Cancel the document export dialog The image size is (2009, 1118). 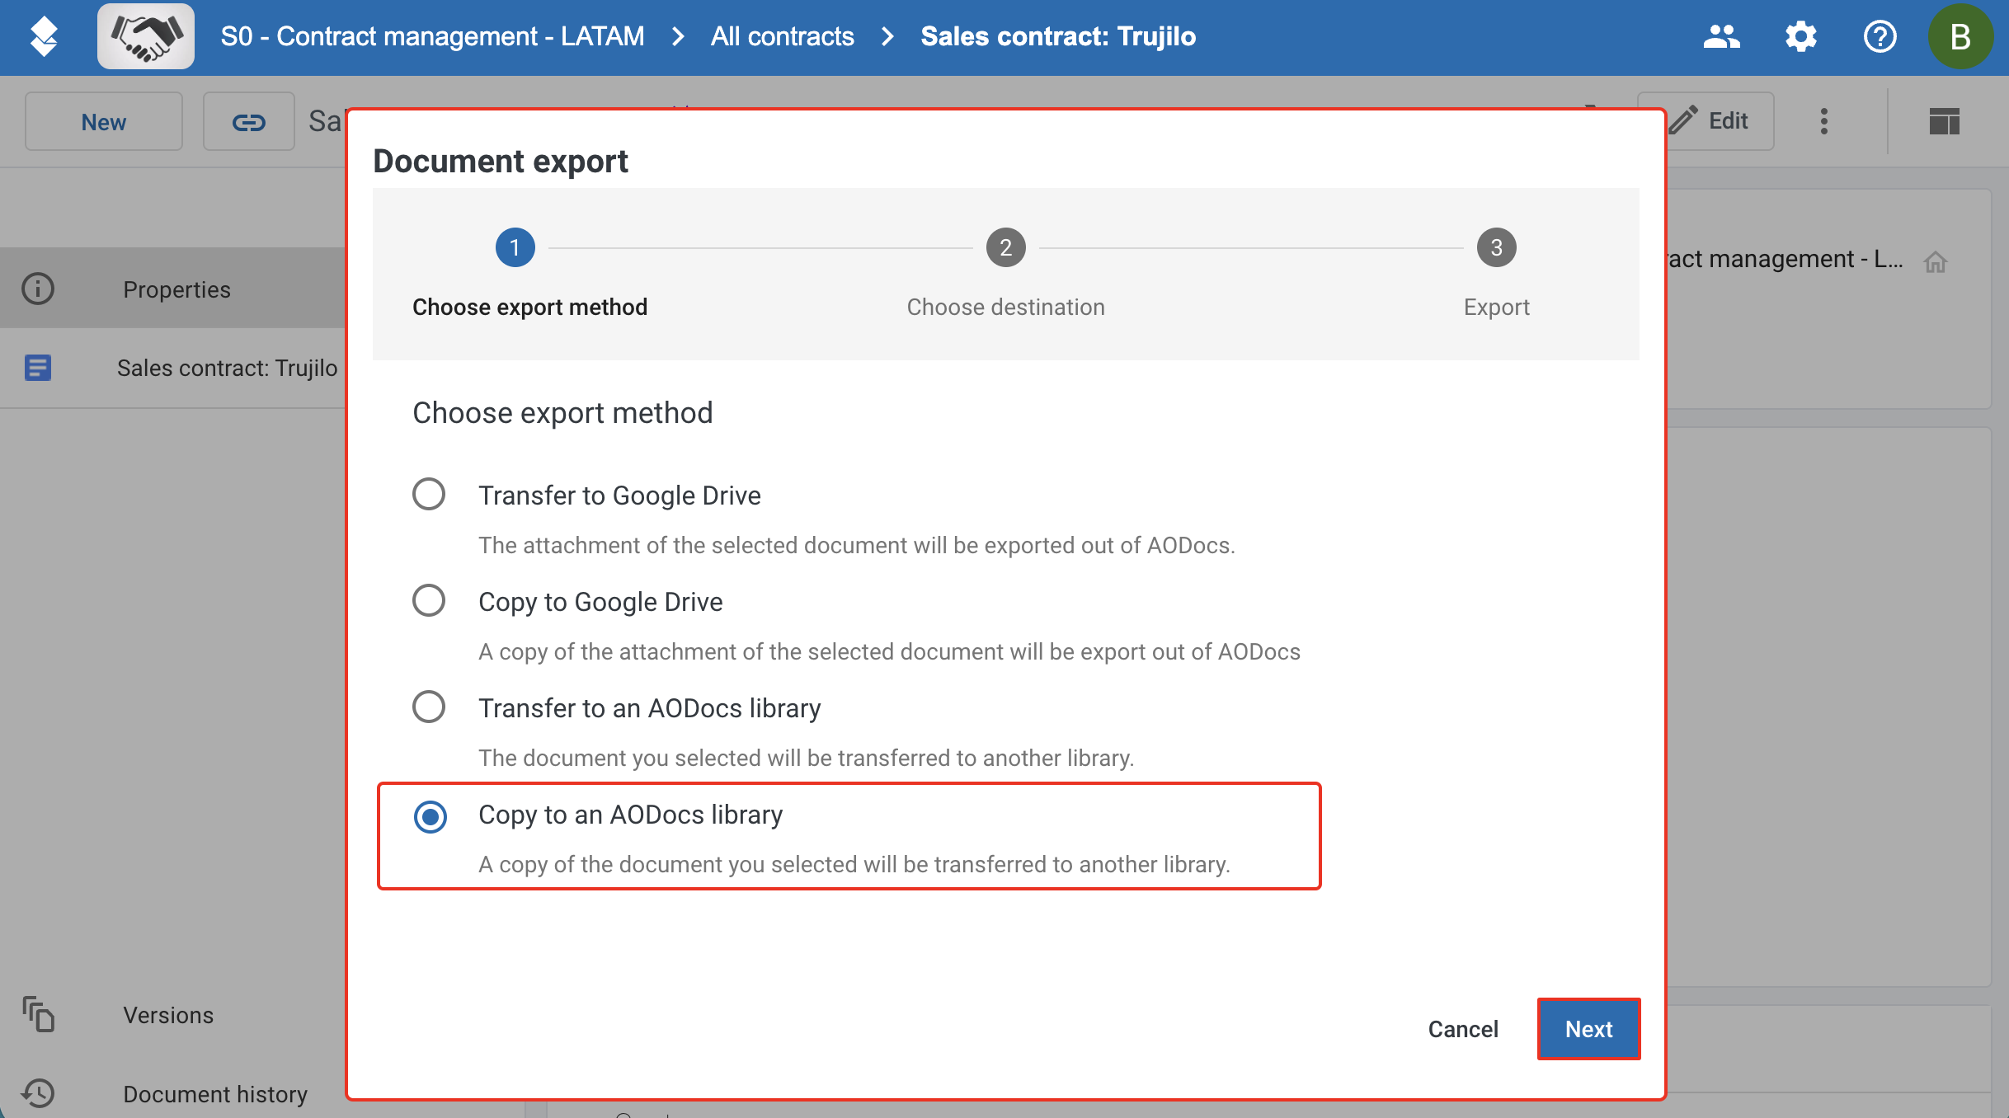coord(1463,1029)
